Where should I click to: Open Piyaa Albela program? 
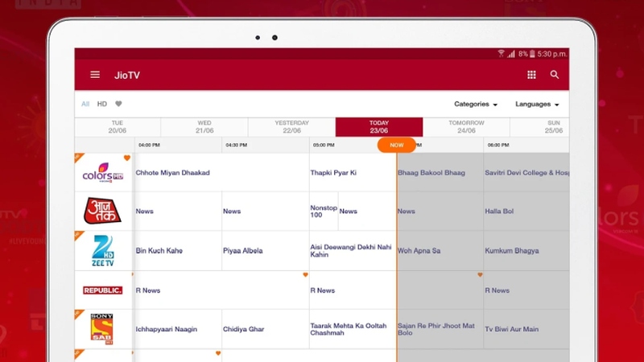coord(266,250)
